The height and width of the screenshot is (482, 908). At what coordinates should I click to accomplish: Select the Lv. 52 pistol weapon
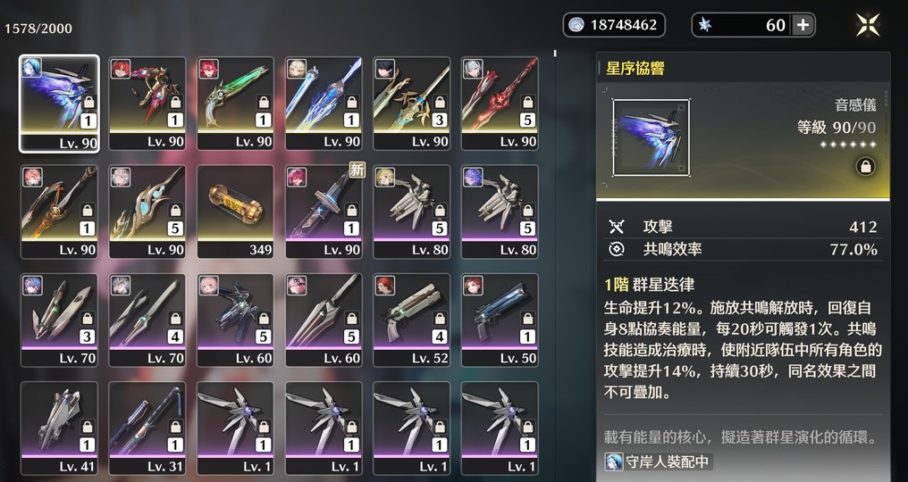411,320
